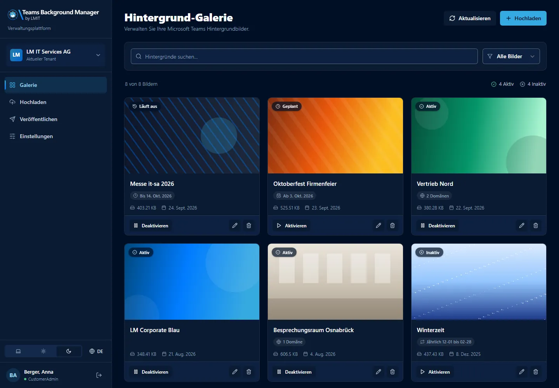Deactivate the Messe it-sa 2026 background

(151, 225)
